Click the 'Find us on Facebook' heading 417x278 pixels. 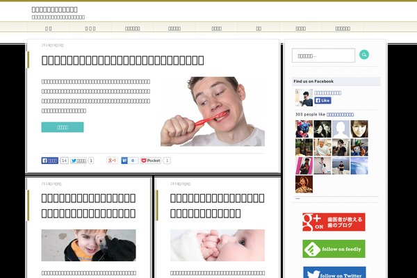pyautogui.click(x=313, y=81)
